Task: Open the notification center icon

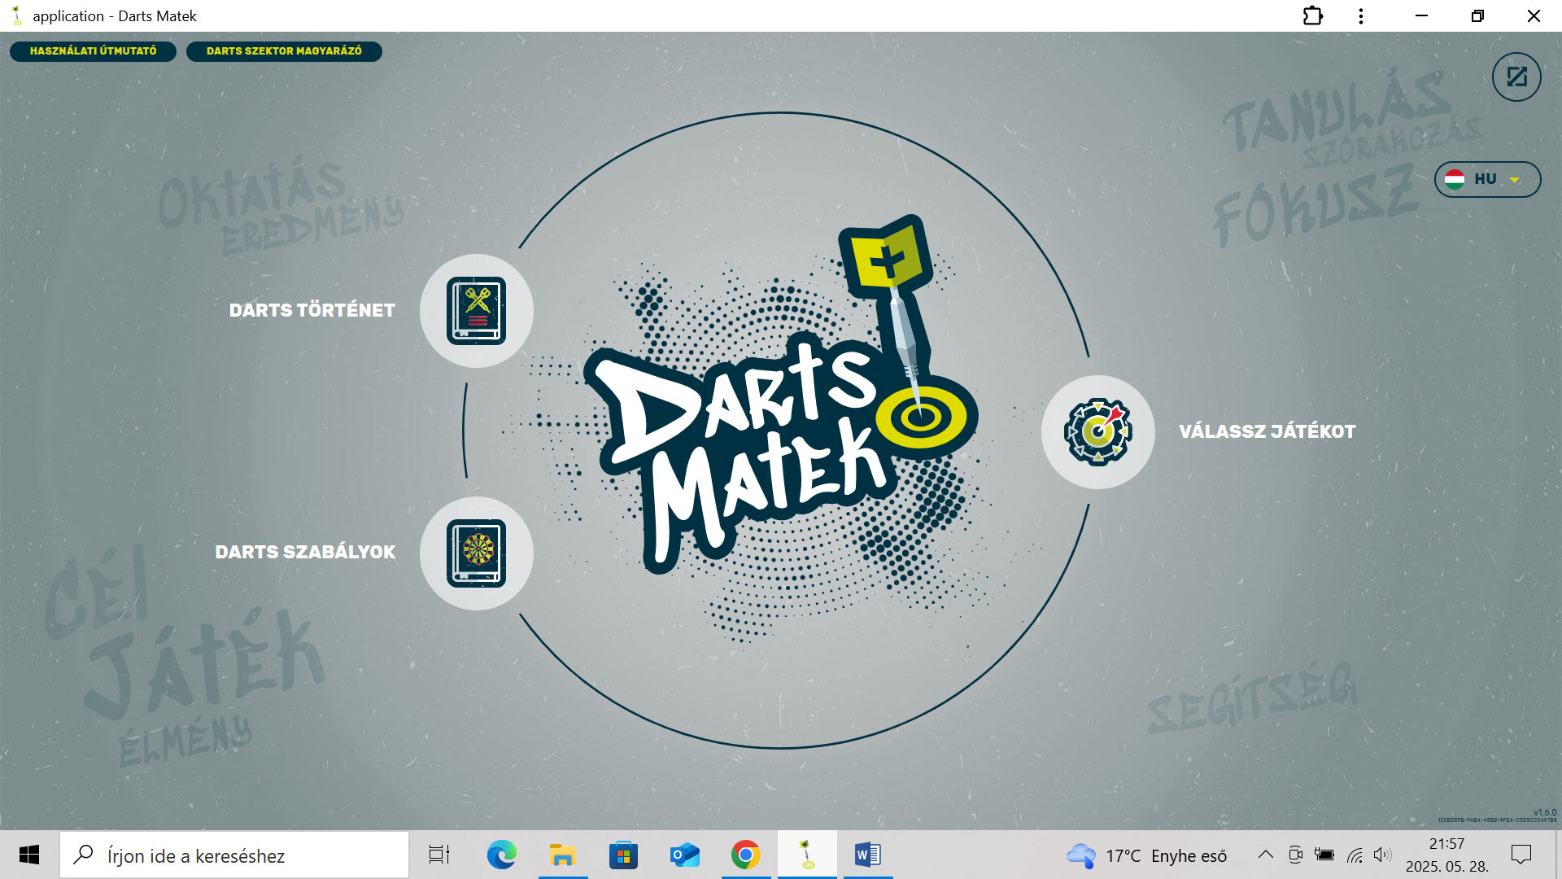Action: click(x=1521, y=855)
